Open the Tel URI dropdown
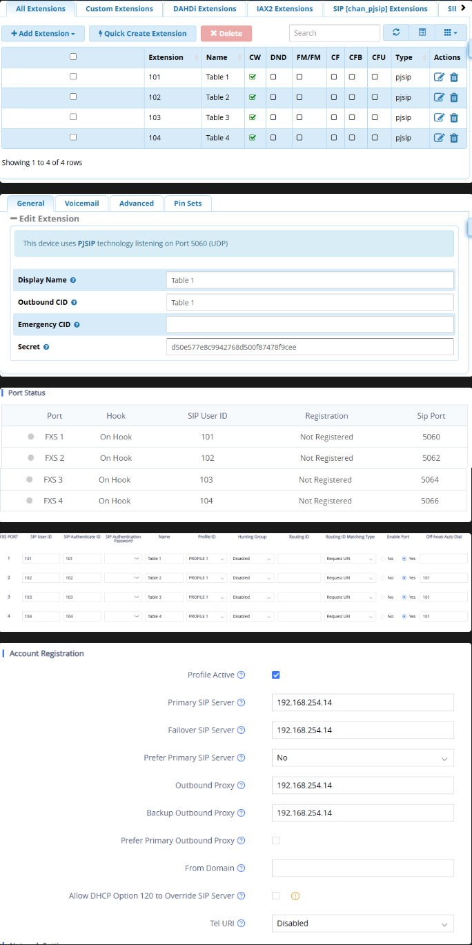This screenshot has height=945, width=472. pos(362,924)
